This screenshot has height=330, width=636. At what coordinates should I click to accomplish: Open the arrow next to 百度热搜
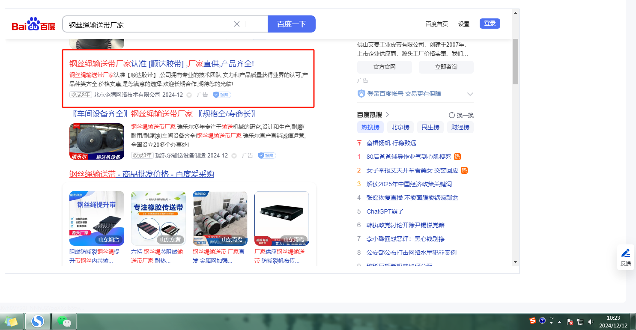tap(387, 115)
